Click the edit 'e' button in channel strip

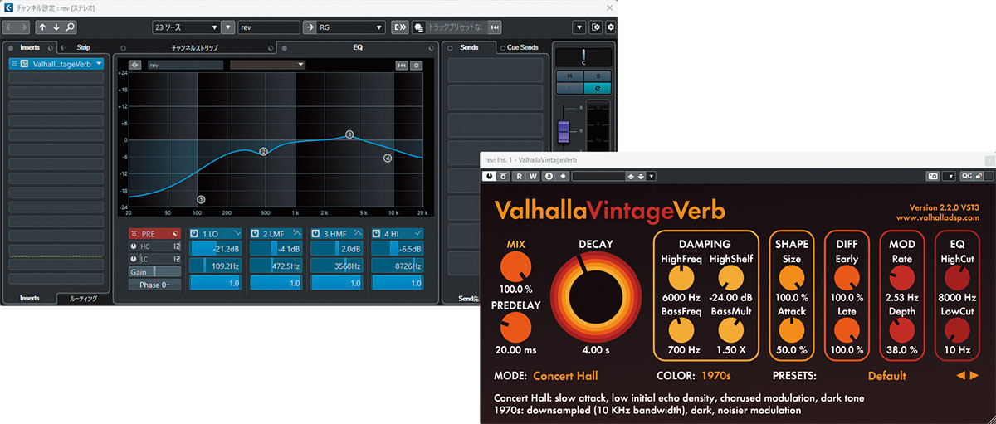pos(598,87)
